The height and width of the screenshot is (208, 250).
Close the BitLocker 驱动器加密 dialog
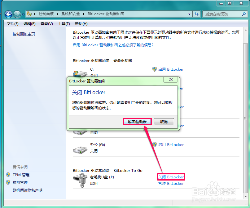click(x=171, y=80)
